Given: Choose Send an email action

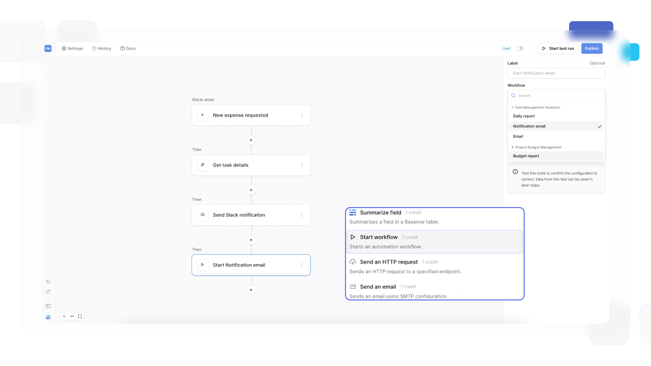Looking at the screenshot, I should coord(435,291).
